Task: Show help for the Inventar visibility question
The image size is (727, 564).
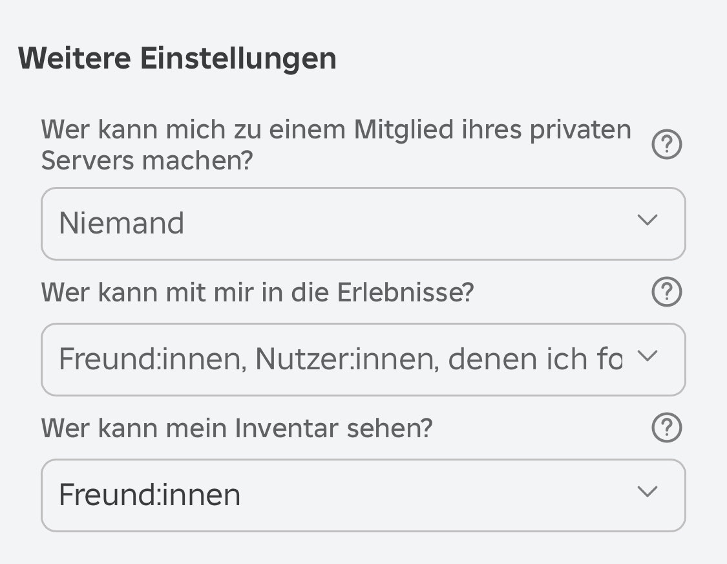Action: 667,428
